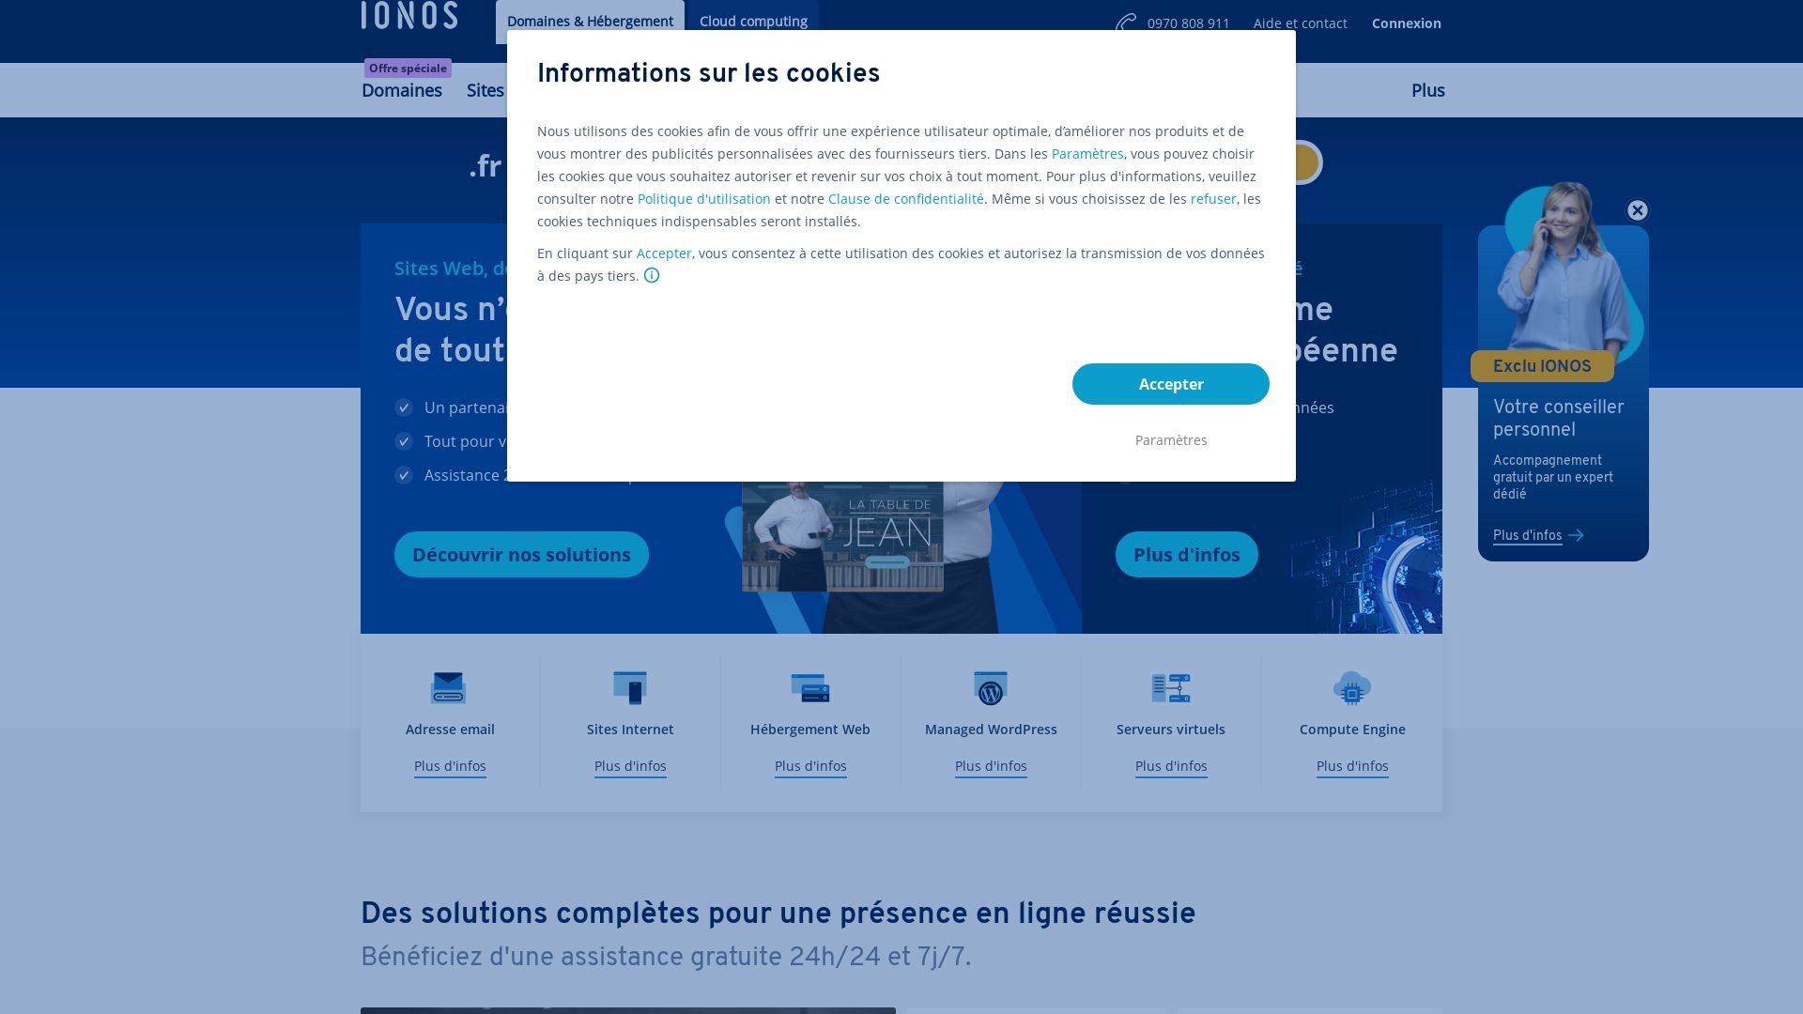The height and width of the screenshot is (1014, 1803).
Task: Click the phone call icon
Action: (x=1124, y=23)
